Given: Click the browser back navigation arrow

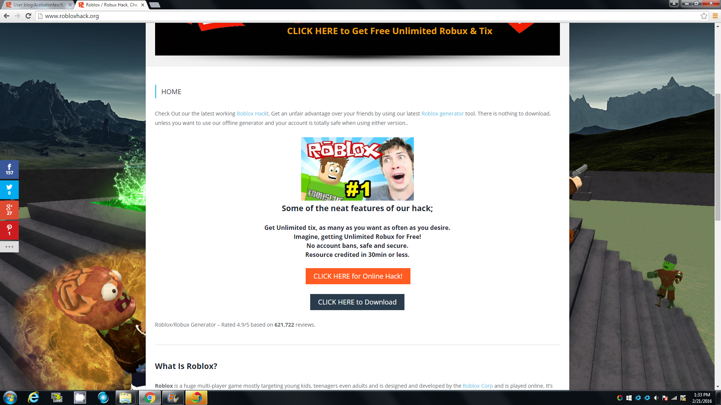Looking at the screenshot, I should [x=7, y=16].
